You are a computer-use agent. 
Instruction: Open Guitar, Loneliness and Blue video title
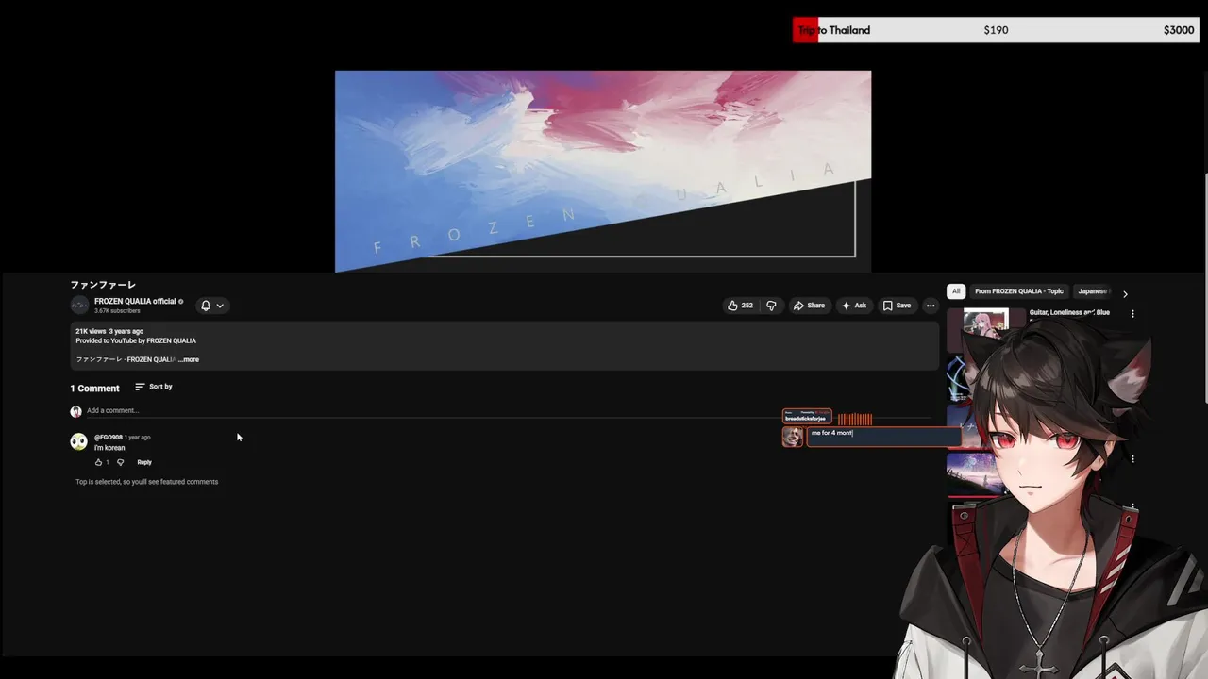(1069, 312)
